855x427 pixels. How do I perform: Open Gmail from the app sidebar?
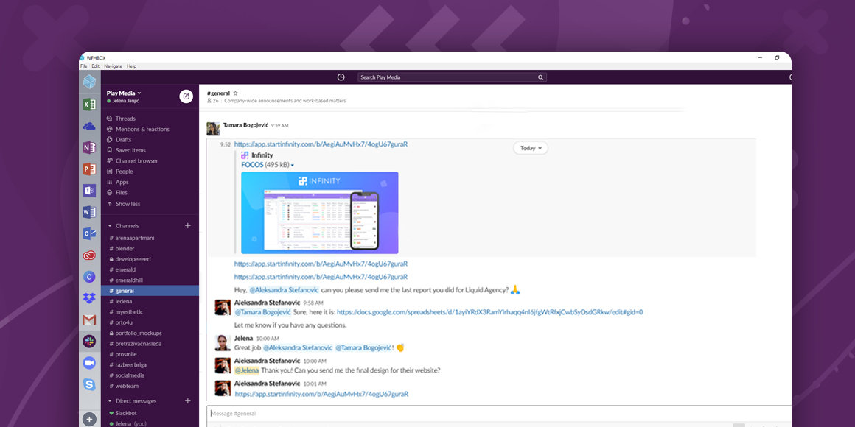tap(89, 320)
